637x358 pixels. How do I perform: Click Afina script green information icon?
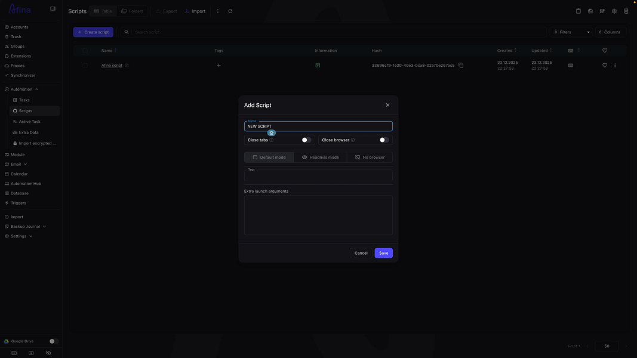click(x=318, y=66)
